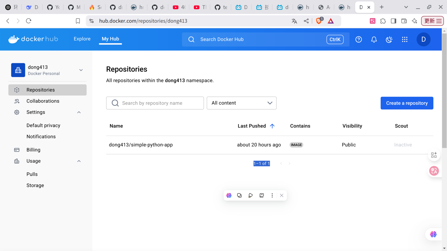Image resolution: width=447 pixels, height=251 pixels.
Task: Click the brain assistant button at bottom right
Action: (433, 234)
